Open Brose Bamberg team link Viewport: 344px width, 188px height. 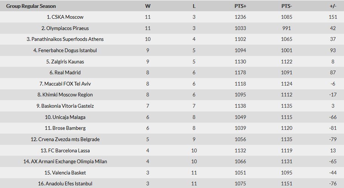point(65,128)
